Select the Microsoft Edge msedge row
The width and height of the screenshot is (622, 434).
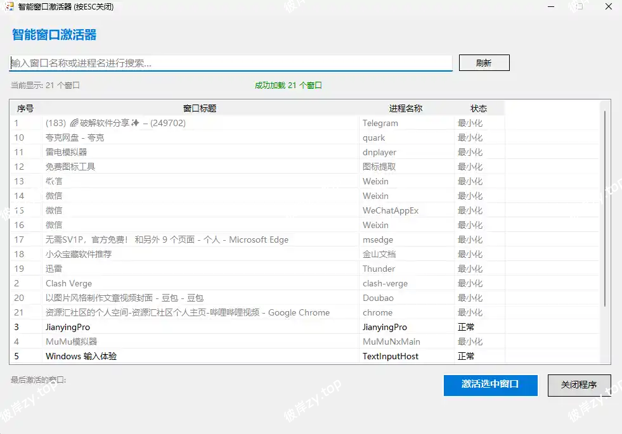(190, 239)
